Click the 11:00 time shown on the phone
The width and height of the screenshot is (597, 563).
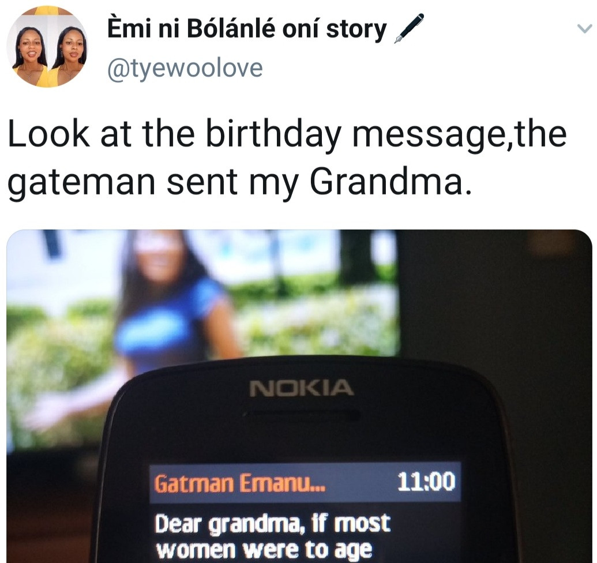coord(426,481)
